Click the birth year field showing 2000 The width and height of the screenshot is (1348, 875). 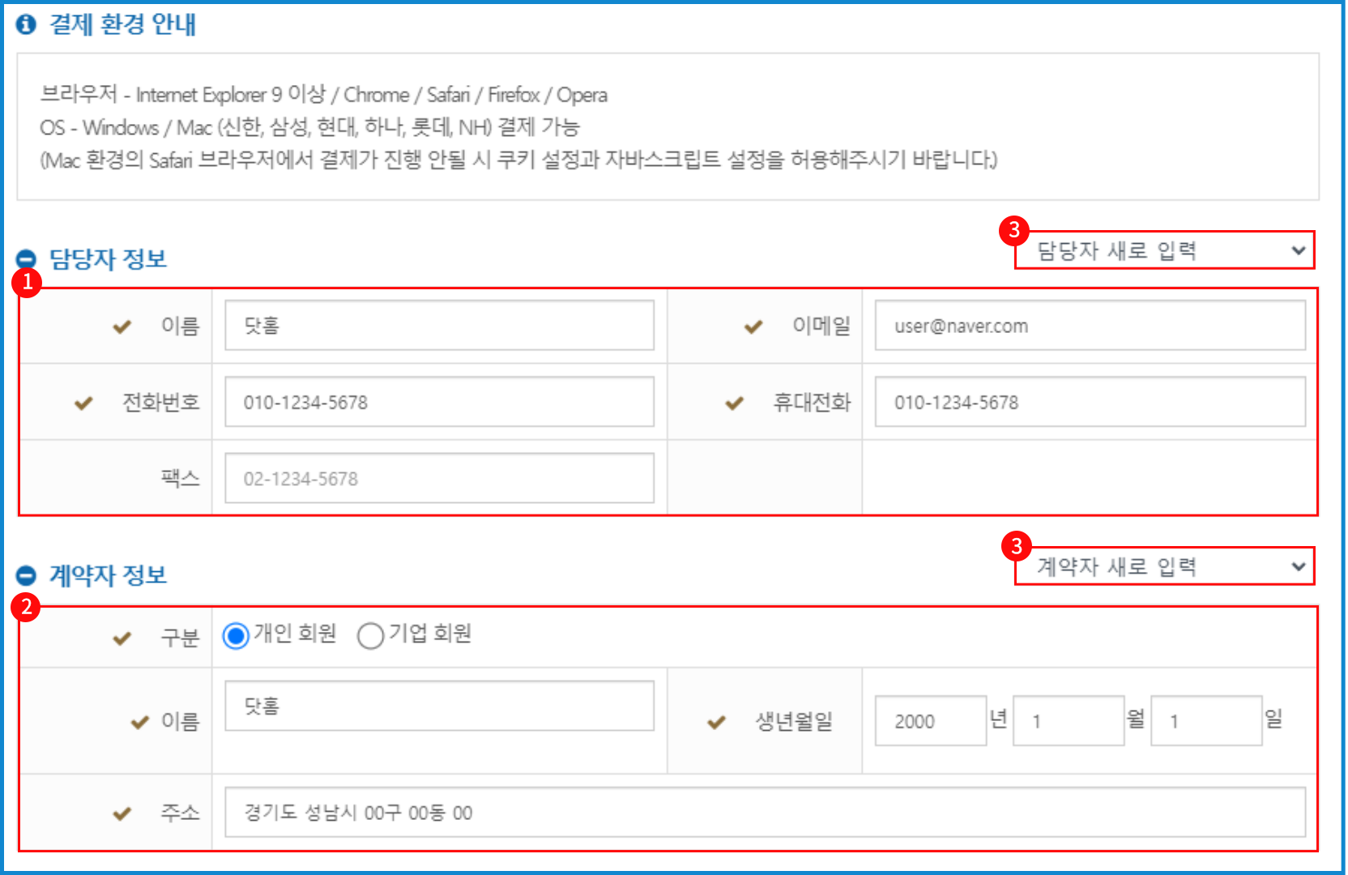pos(930,721)
